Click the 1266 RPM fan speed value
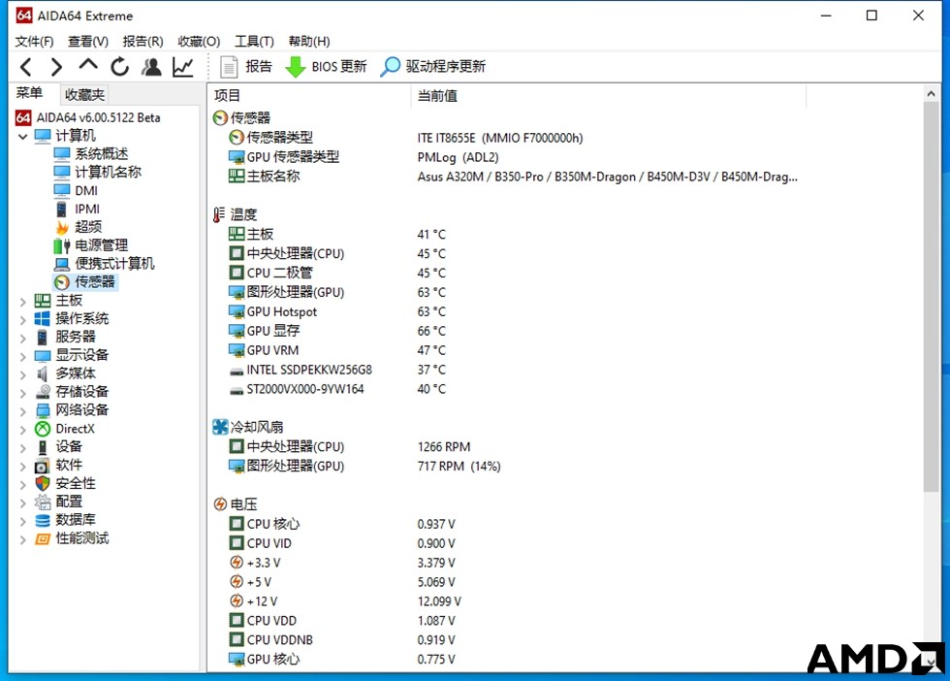 [x=444, y=447]
